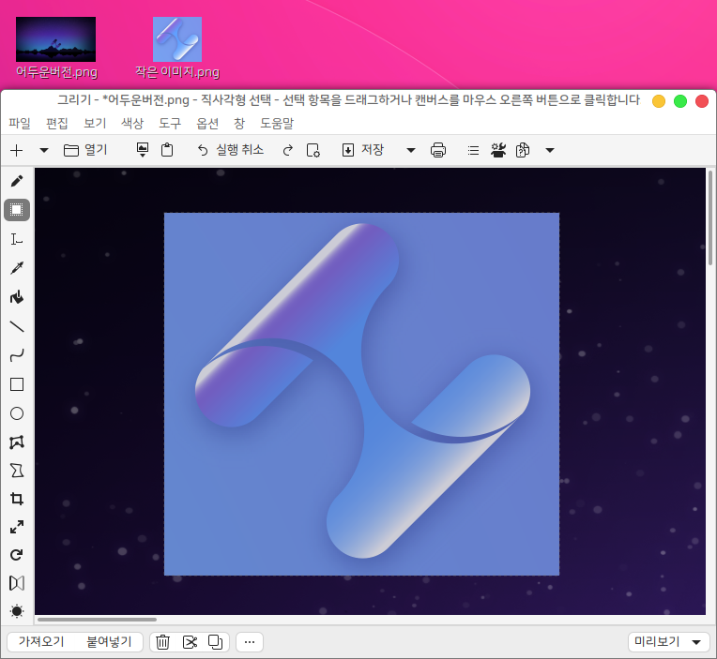Screen dimensions: 717x659
Task: Click the 실행 취소 undo button
Action: [x=231, y=150]
